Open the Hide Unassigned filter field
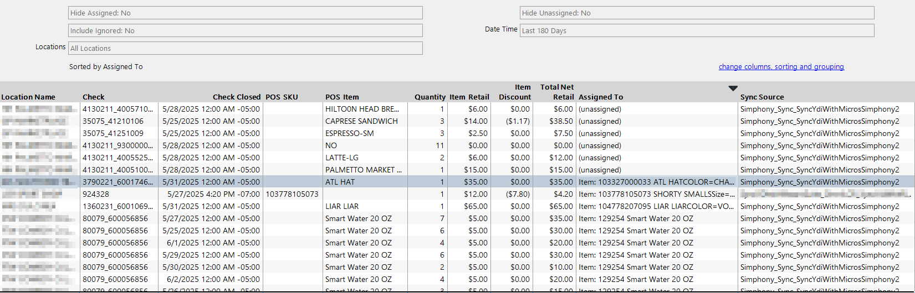Screen dimensions: 915x293 (697, 13)
